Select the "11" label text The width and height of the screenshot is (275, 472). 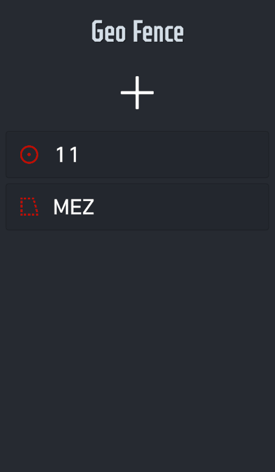coord(67,155)
